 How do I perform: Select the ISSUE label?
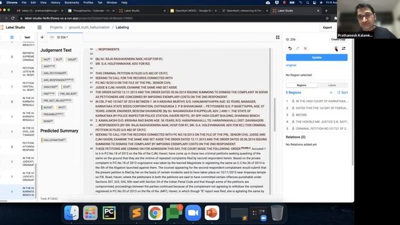(x=72, y=59)
